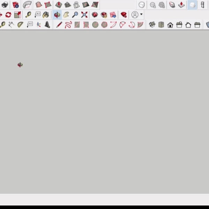Expand the account dropdown arrow
The height and width of the screenshot is (209, 209).
coord(141,14)
